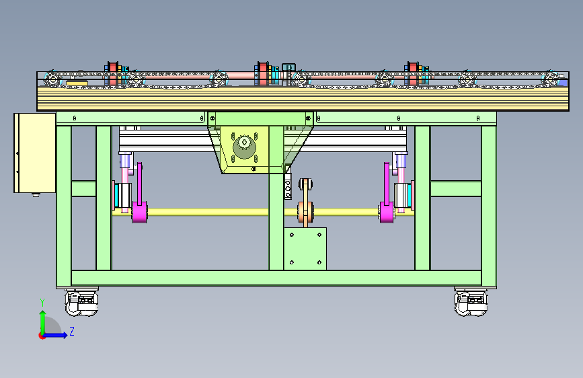
Task: Select the dark teal sensor block on top
Action: [x=289, y=69]
